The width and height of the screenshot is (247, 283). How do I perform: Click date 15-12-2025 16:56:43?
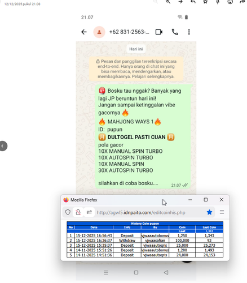point(94,235)
